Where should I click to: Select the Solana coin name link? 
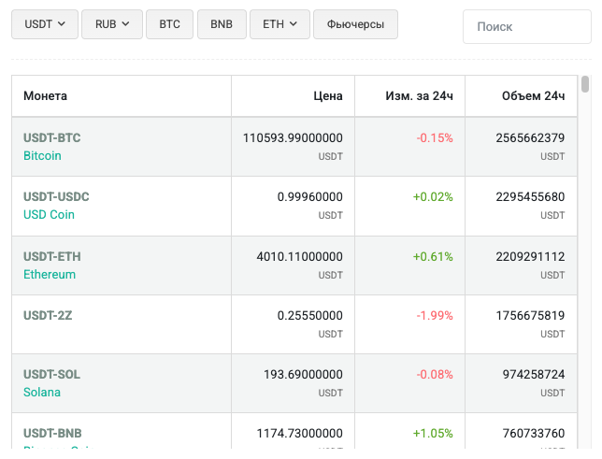42,393
